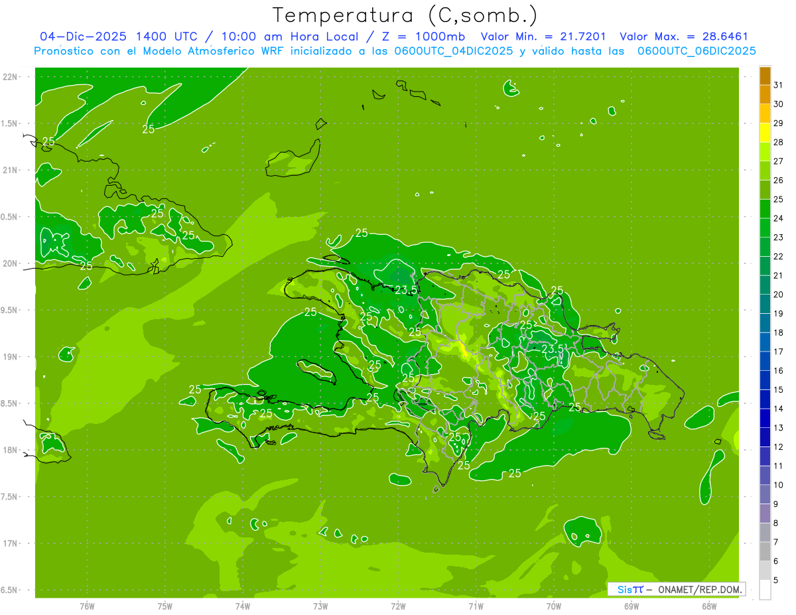The image size is (796, 615).
Task: Click the 14 value on color legend
Action: click(x=779, y=409)
